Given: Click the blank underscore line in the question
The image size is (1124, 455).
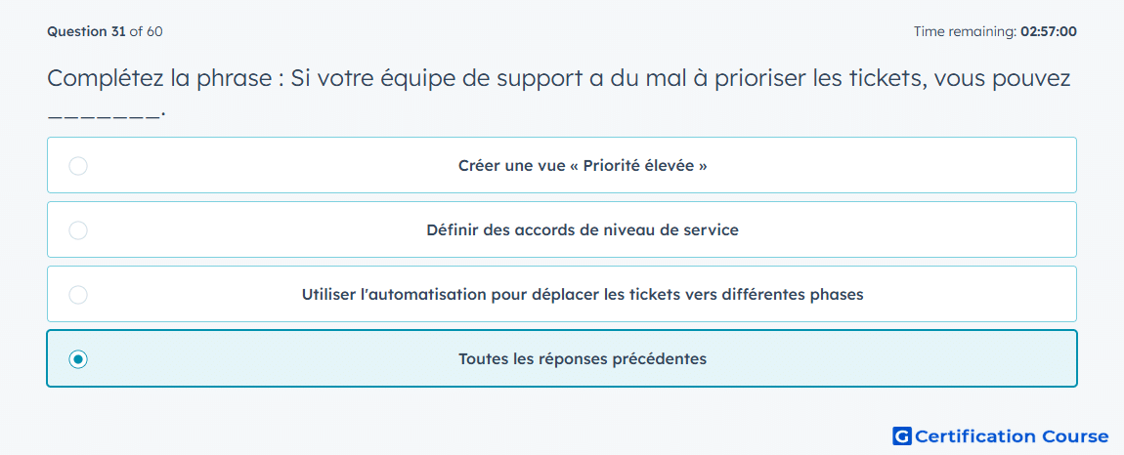Looking at the screenshot, I should coord(104,114).
